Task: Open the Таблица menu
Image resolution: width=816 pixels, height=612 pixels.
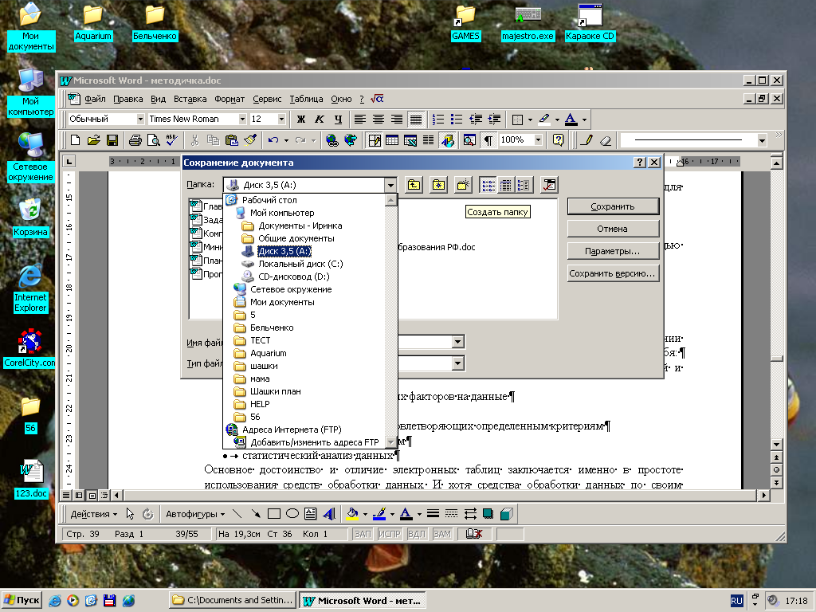Action: [x=306, y=99]
